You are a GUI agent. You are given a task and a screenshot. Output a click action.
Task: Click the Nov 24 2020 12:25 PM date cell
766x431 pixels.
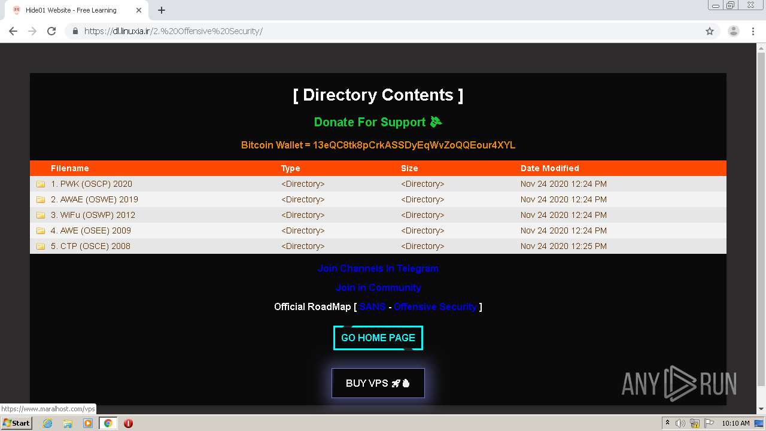(564, 246)
